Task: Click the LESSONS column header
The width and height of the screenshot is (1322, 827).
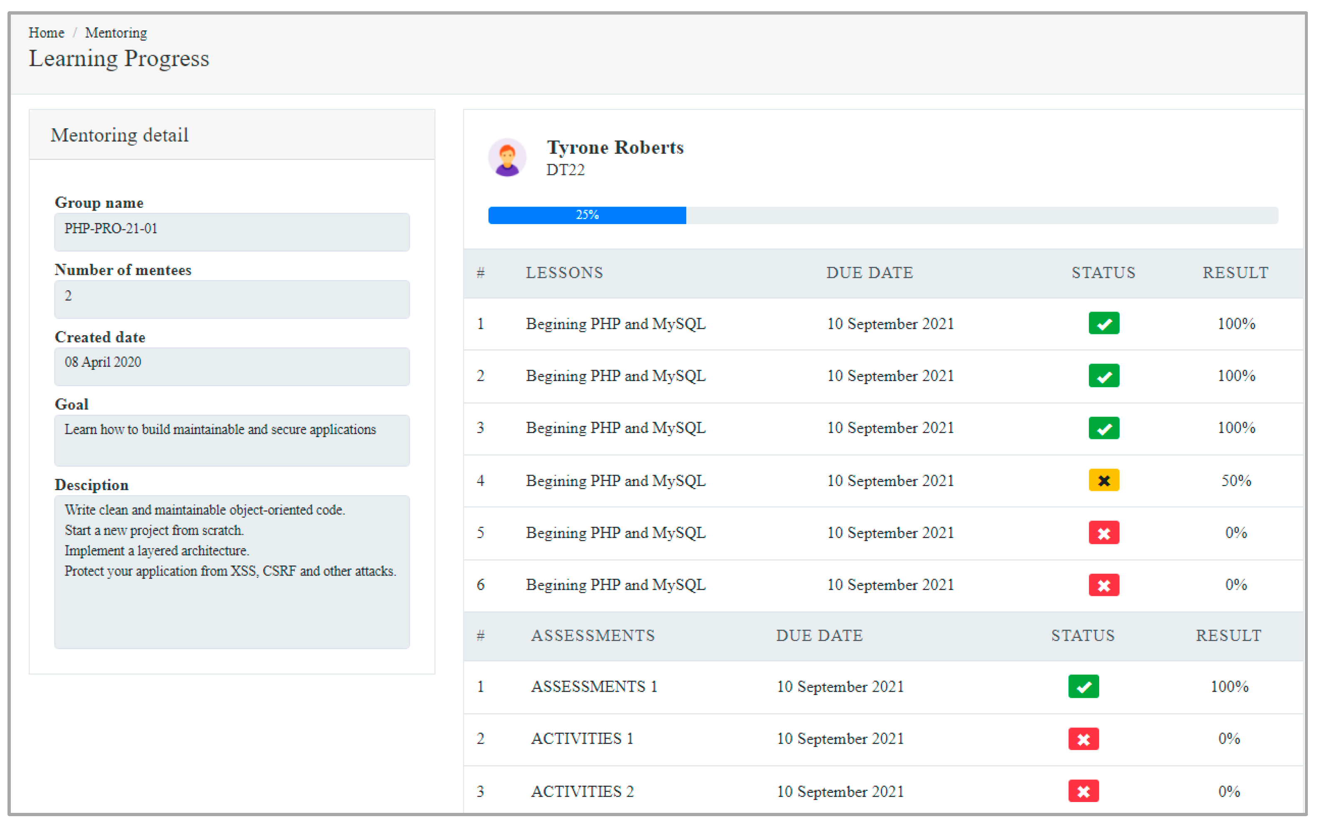Action: (x=564, y=272)
